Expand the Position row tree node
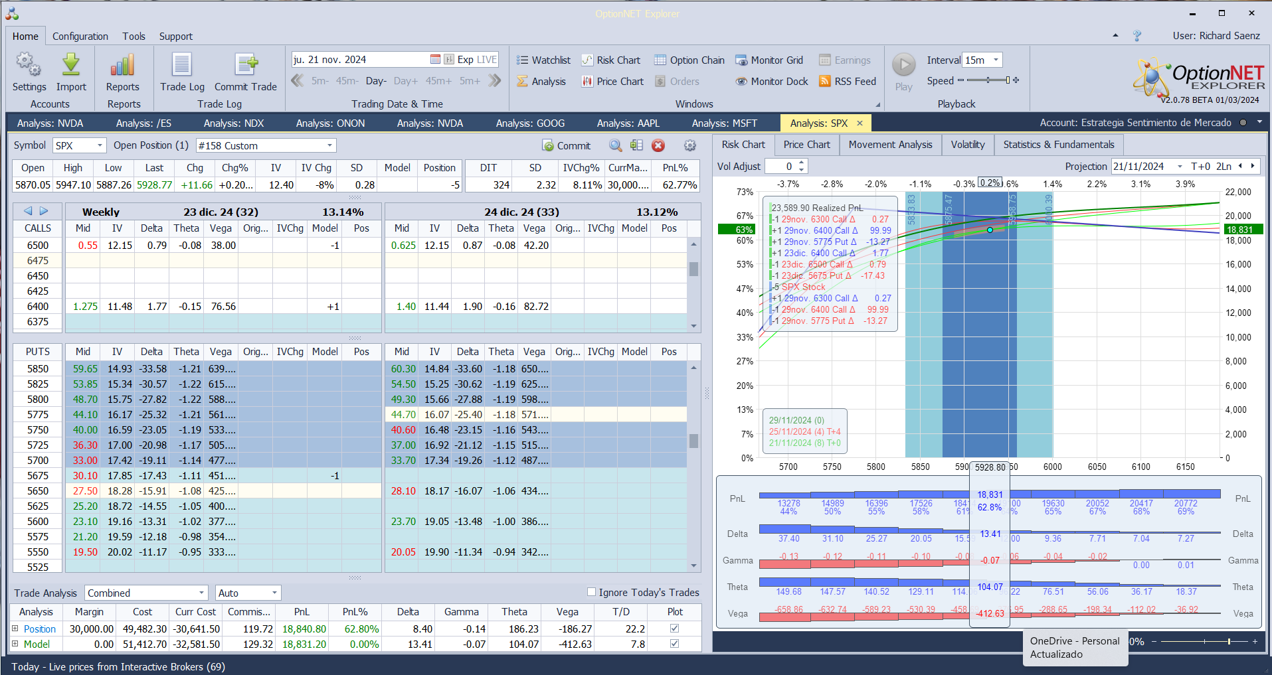Image resolution: width=1272 pixels, height=675 pixels. 15,629
